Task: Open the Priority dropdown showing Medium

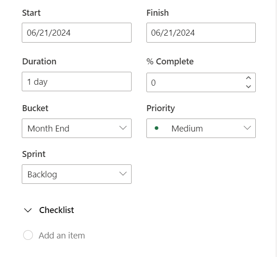Action: tap(201, 128)
